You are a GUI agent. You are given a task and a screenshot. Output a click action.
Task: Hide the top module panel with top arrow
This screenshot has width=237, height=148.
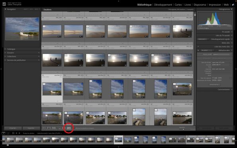119,1
